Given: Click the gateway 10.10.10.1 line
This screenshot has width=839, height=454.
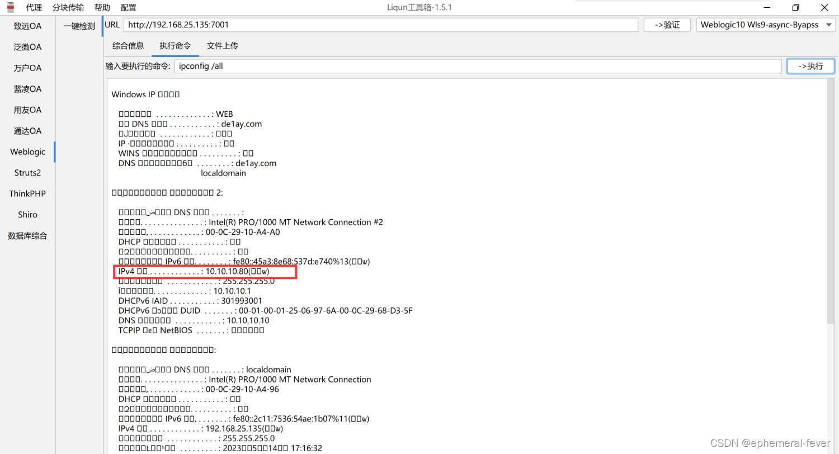Looking at the screenshot, I should click(185, 291).
